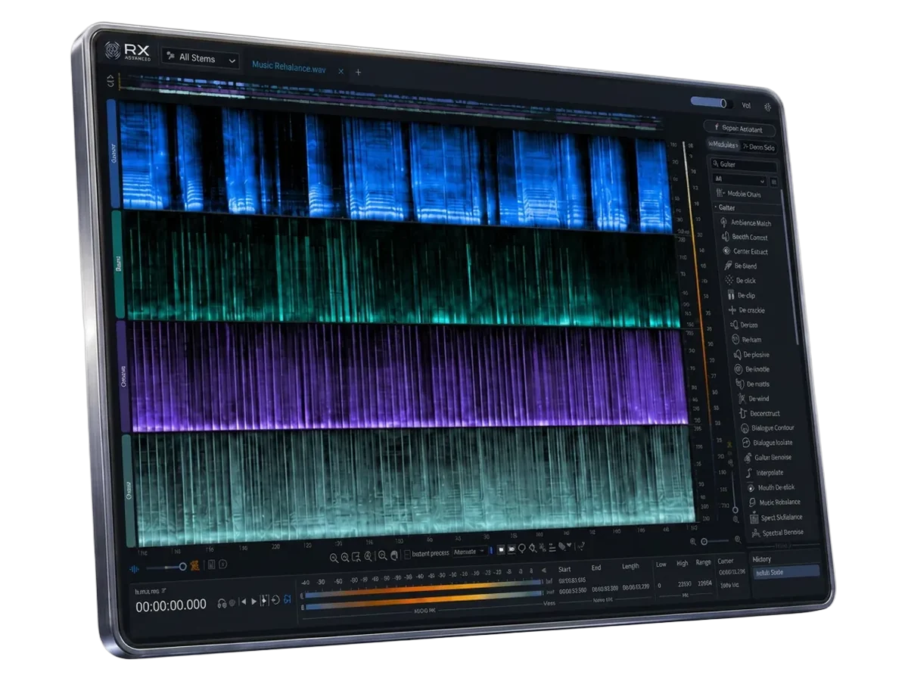Click the playhead timecode 00:00:00.000
This screenshot has width=908, height=681.
(171, 605)
